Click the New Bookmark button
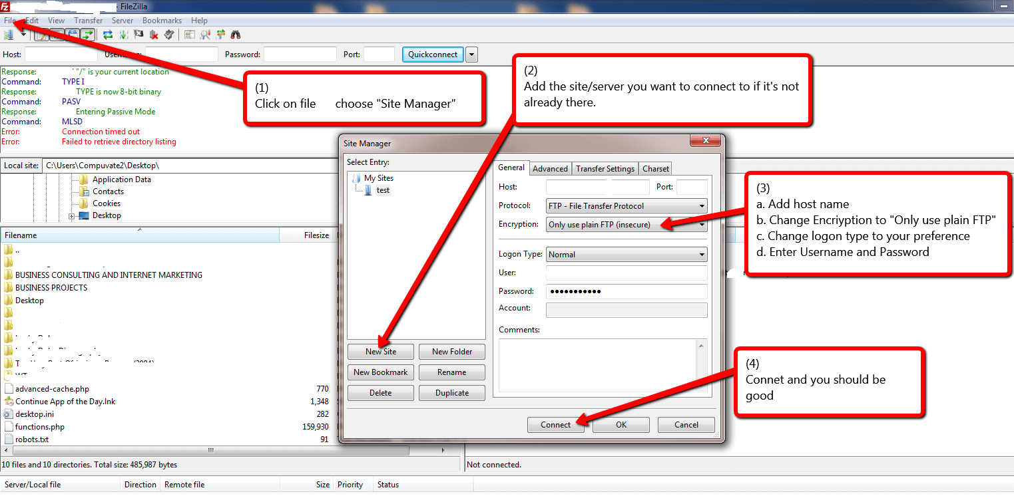 point(381,372)
